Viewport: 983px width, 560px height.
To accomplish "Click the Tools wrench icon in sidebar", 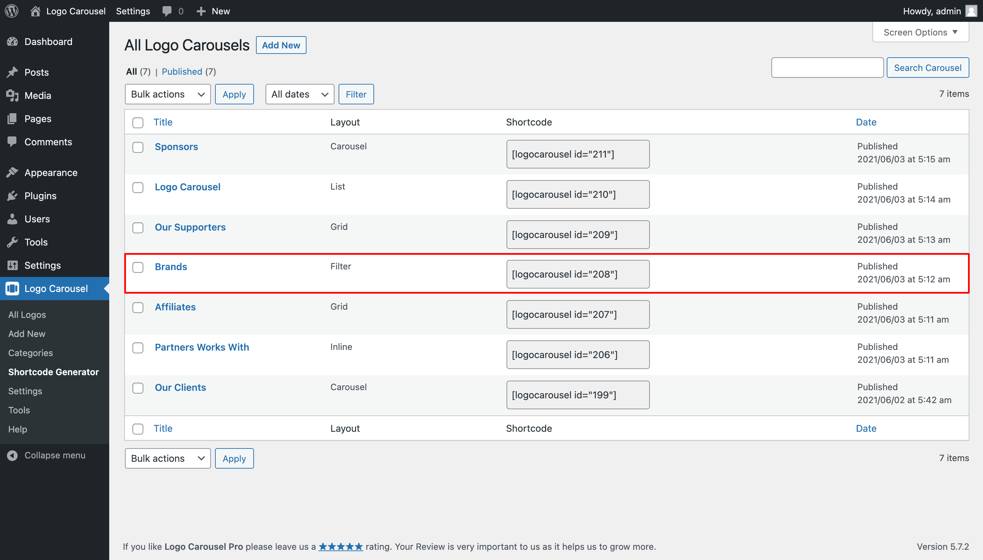I will point(12,242).
